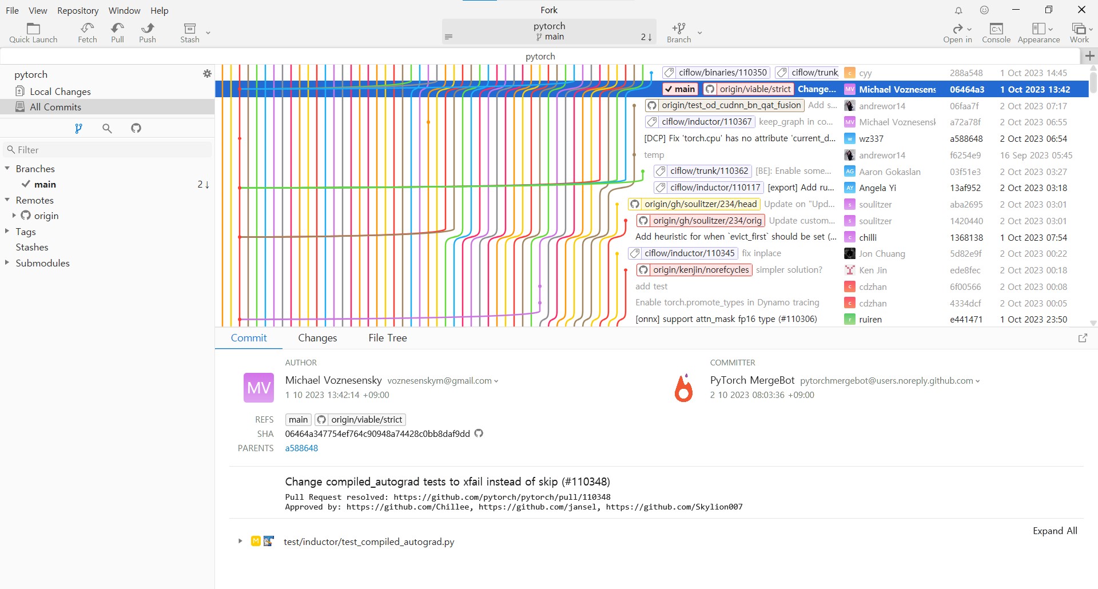Fetch from remote via toolbar
Image resolution: width=1098 pixels, height=589 pixels.
pos(87,33)
